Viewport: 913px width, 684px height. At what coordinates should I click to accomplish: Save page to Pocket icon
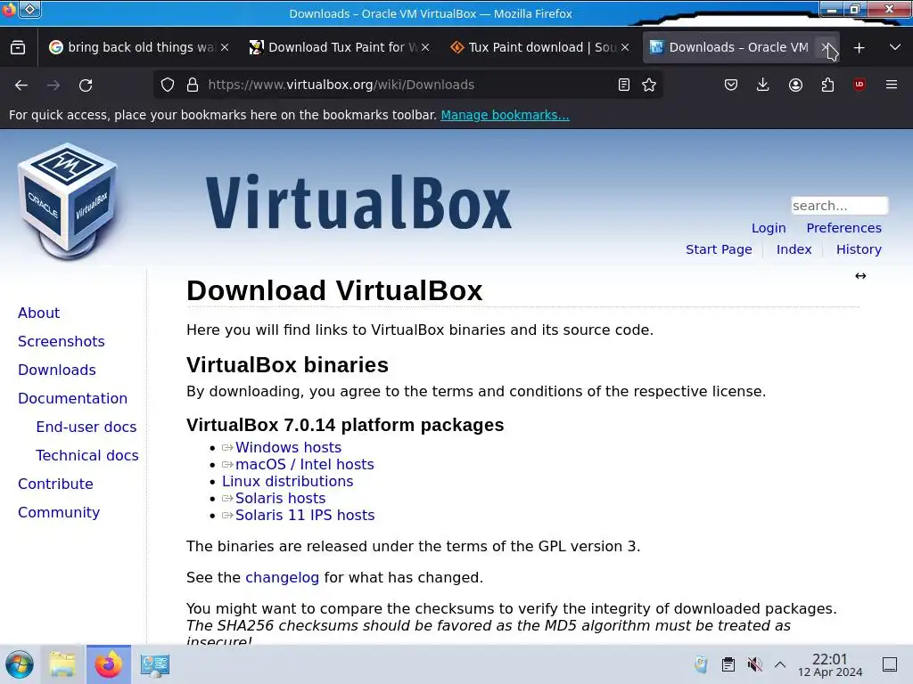tap(731, 85)
